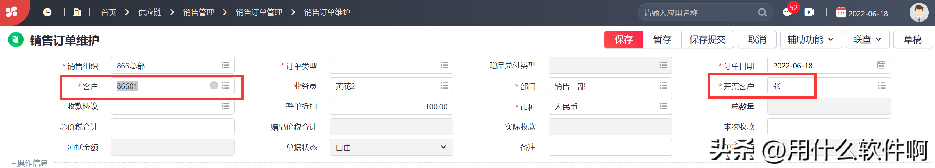Screen dimensions: 935x168
Task: Expand the 辅助功能 dropdown
Action: tap(810, 40)
